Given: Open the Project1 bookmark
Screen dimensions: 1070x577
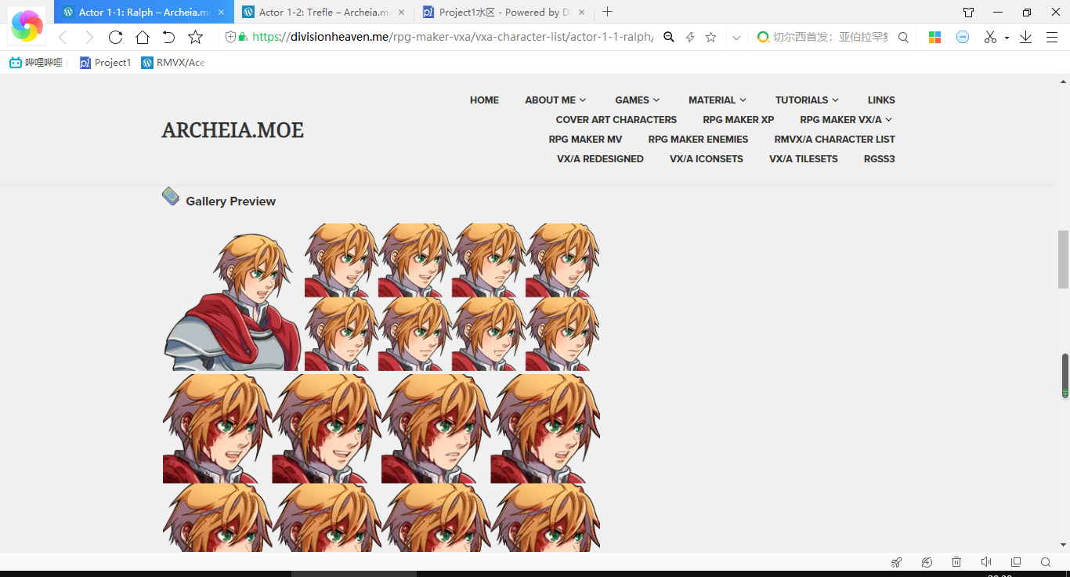Looking at the screenshot, I should [105, 63].
